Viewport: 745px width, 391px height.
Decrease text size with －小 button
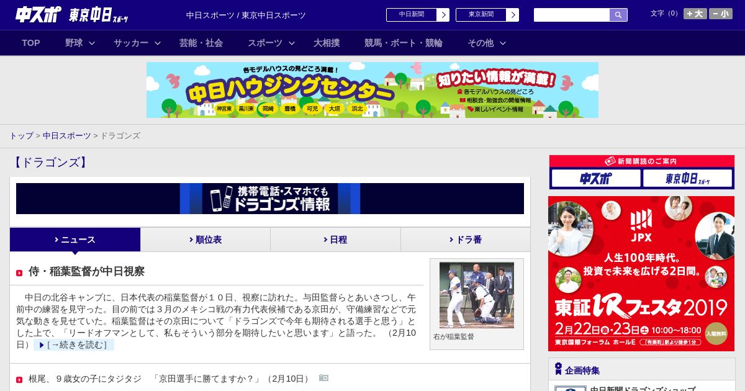pos(721,14)
